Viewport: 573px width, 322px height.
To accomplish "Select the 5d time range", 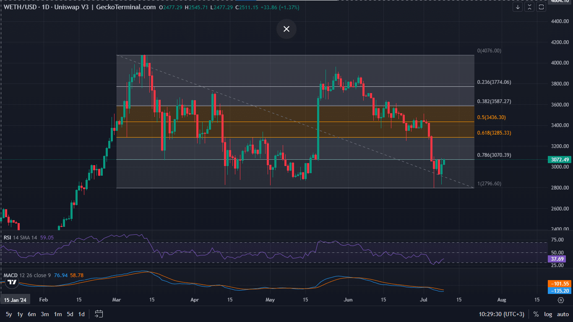I will pyautogui.click(x=70, y=314).
